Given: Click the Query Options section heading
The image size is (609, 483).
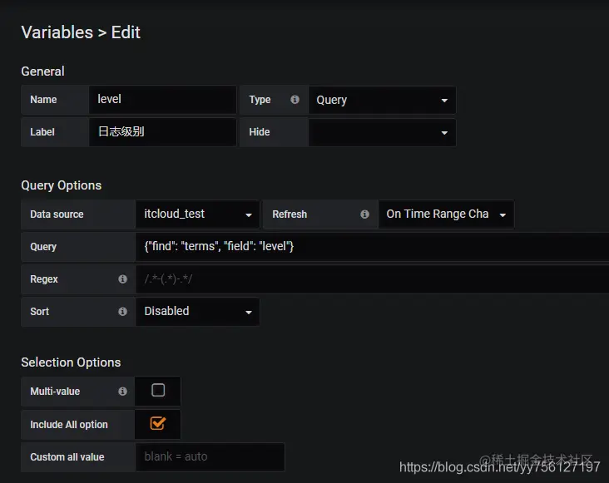Looking at the screenshot, I should pyautogui.click(x=62, y=185).
